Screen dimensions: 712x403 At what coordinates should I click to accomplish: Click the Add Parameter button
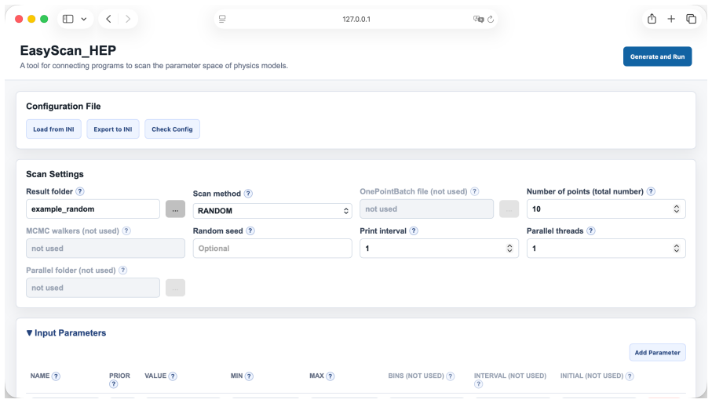tap(658, 353)
